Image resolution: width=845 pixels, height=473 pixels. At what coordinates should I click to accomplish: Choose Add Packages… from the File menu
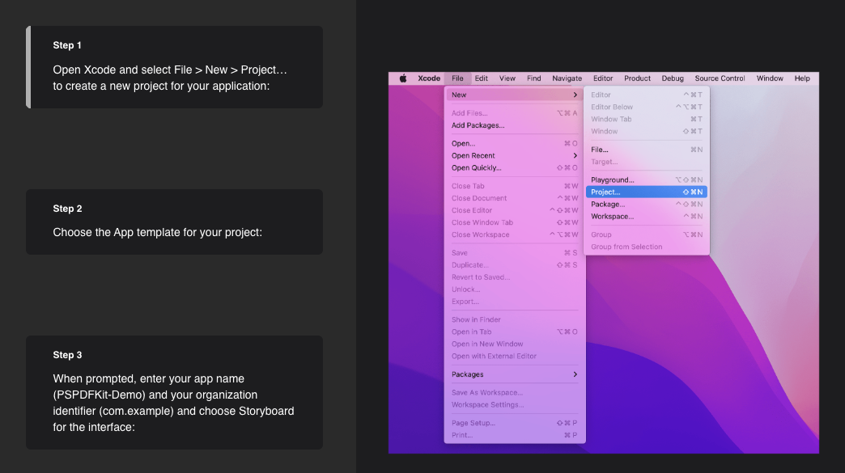point(478,125)
